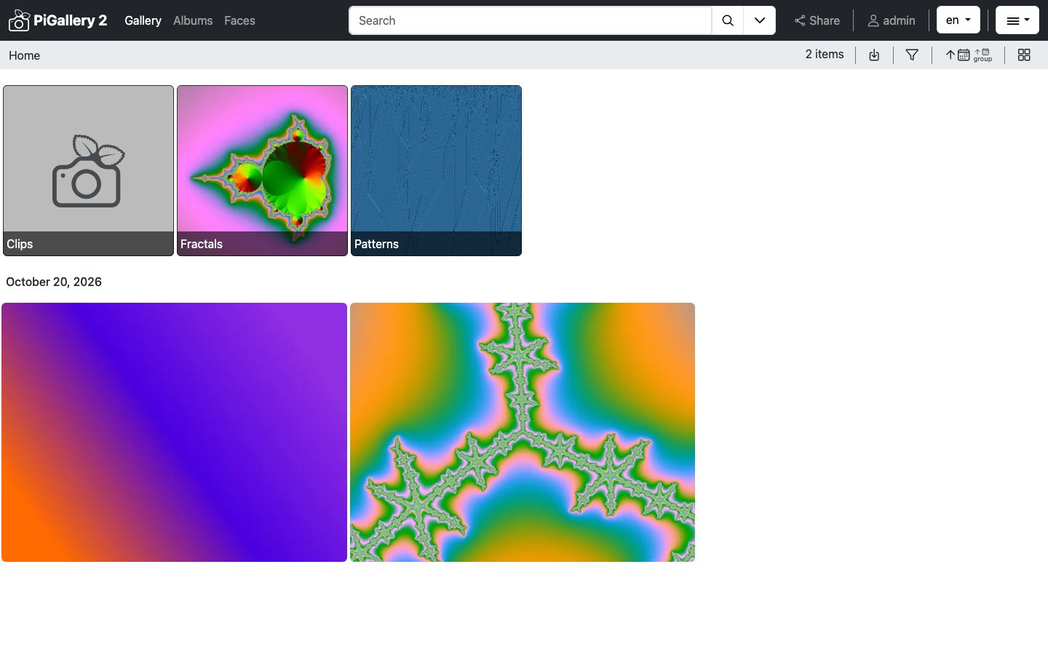Focus the Search input field
The height and width of the screenshot is (655, 1048).
tap(531, 20)
